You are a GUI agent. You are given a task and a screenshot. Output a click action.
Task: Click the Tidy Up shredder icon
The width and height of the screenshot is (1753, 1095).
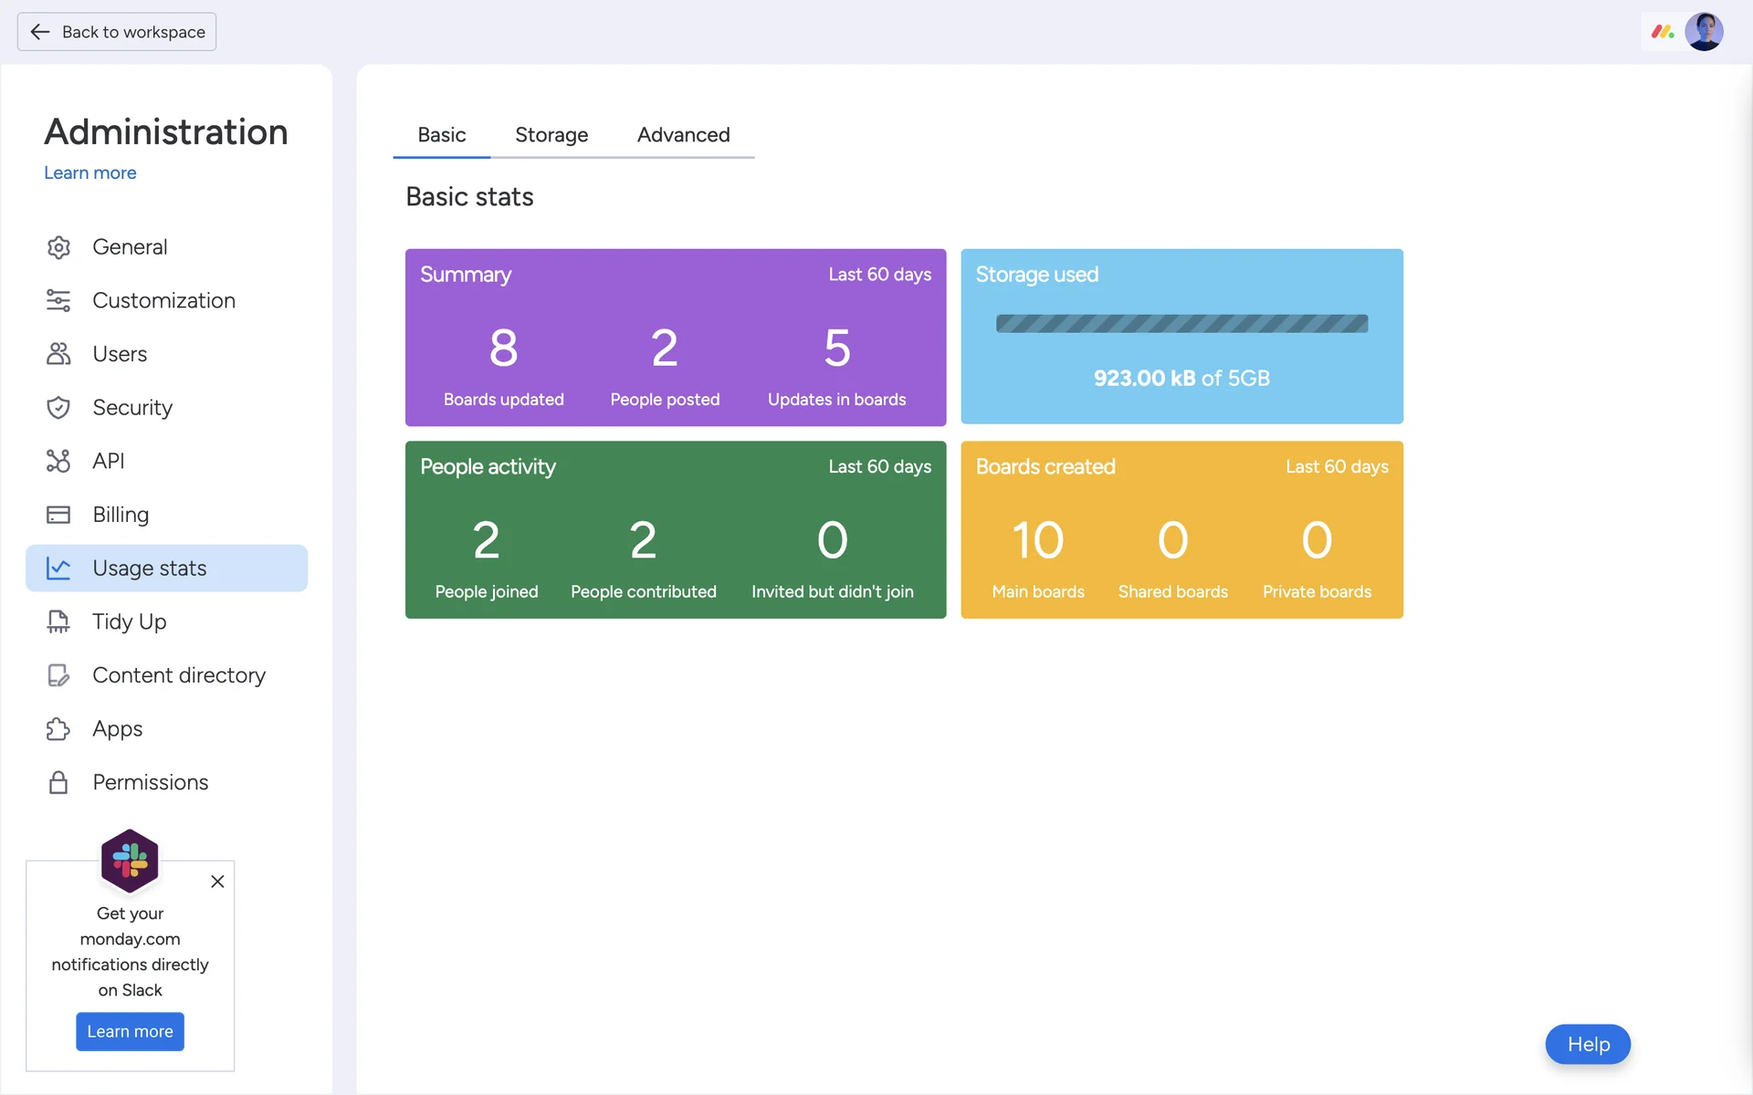[x=58, y=621]
